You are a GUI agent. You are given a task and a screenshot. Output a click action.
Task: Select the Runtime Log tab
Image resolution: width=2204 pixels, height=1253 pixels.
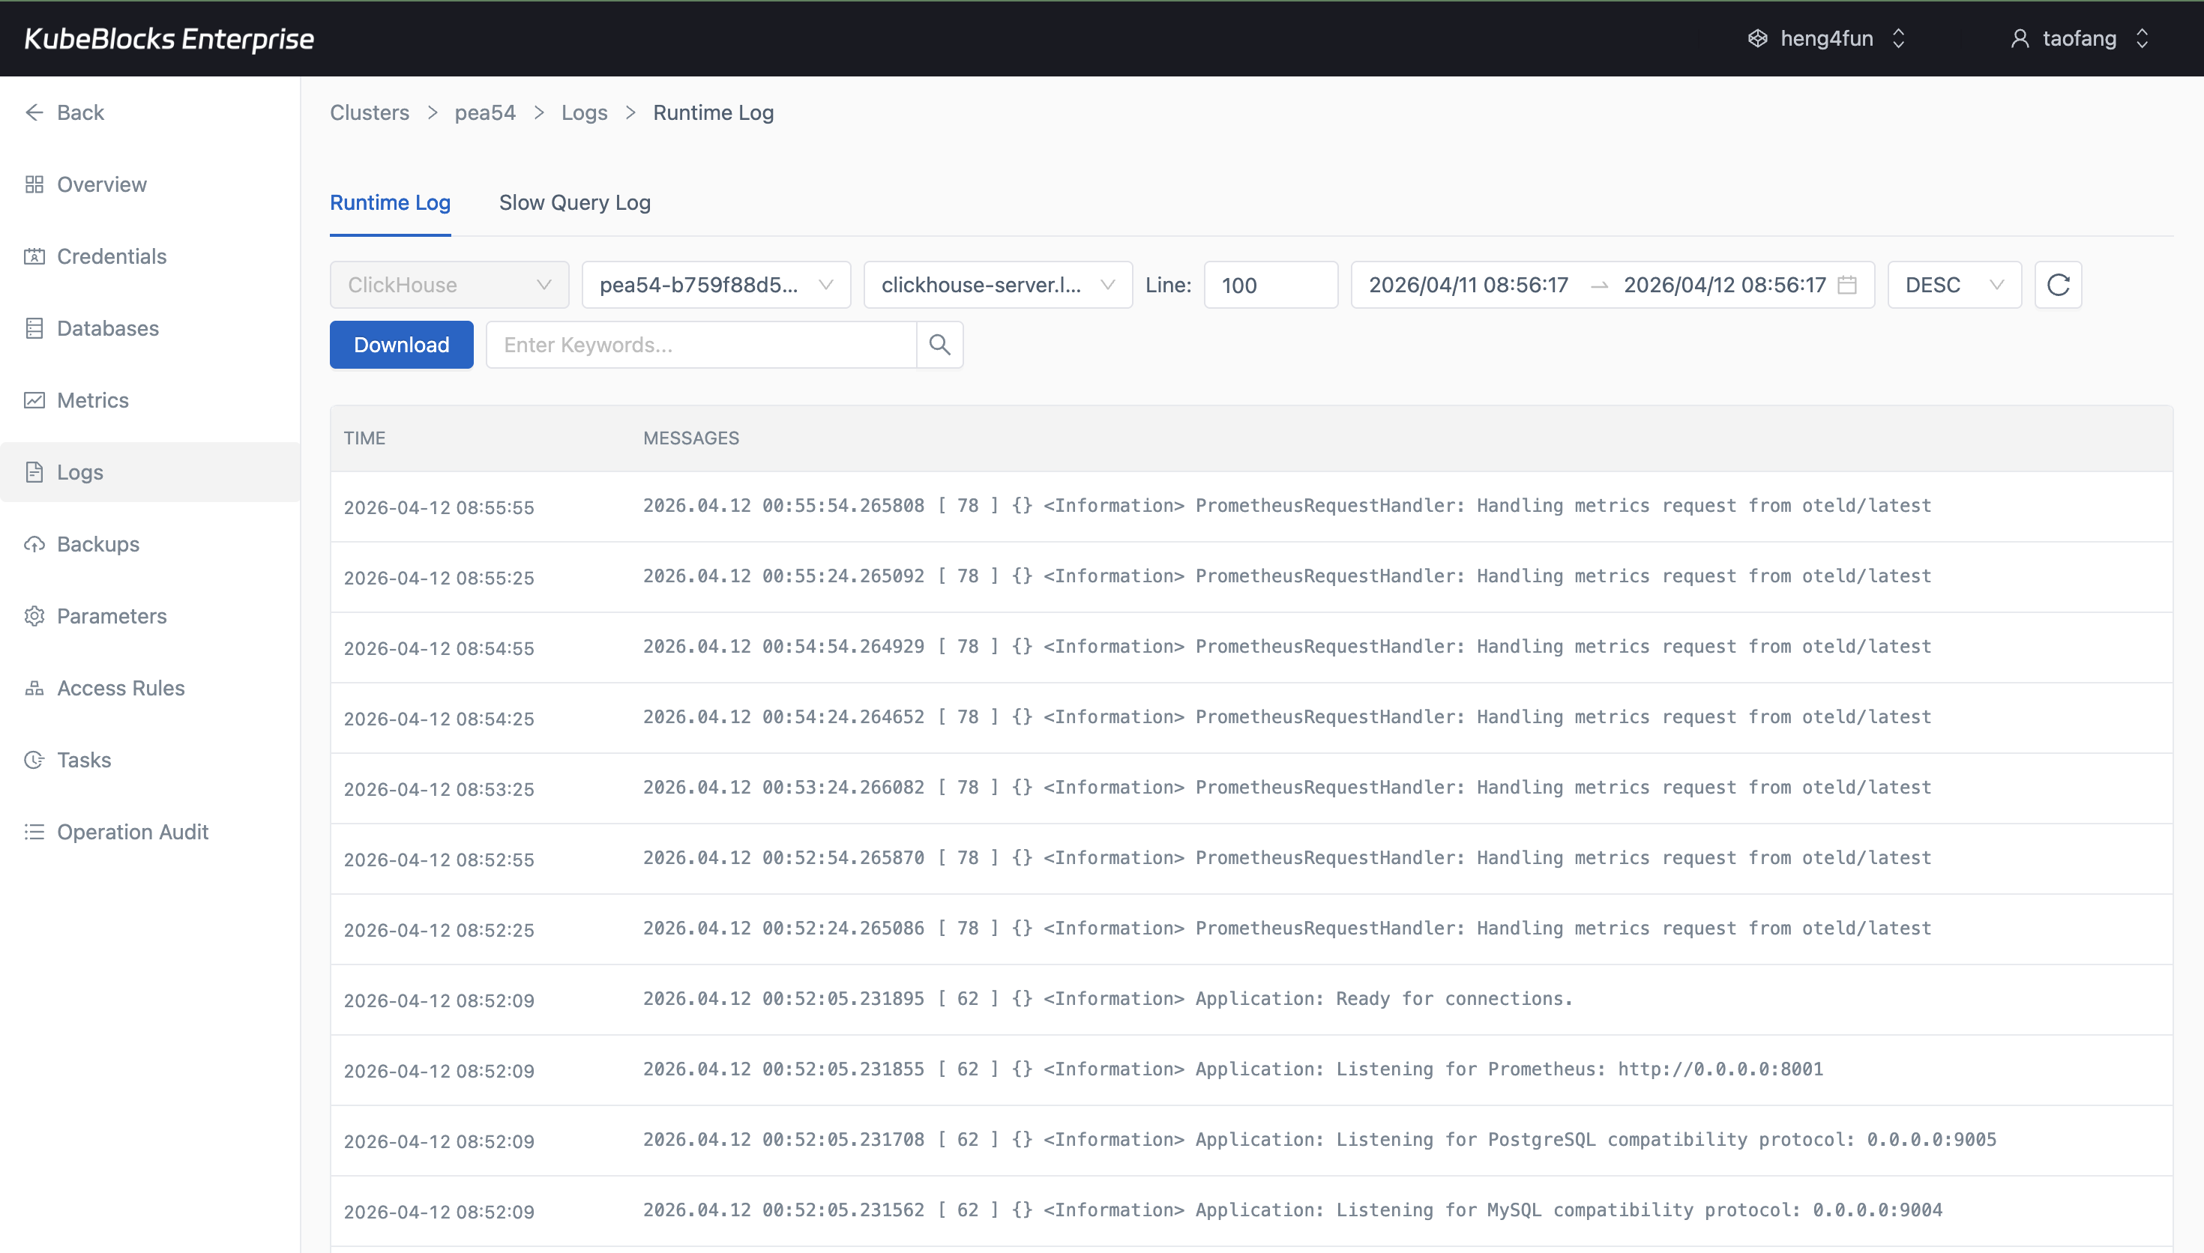pyautogui.click(x=390, y=202)
